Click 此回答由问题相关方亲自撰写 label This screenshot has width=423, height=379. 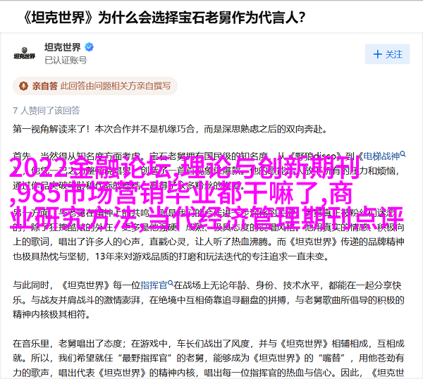tap(116, 86)
